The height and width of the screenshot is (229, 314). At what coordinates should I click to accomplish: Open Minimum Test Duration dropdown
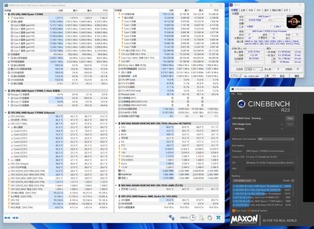click(276, 139)
